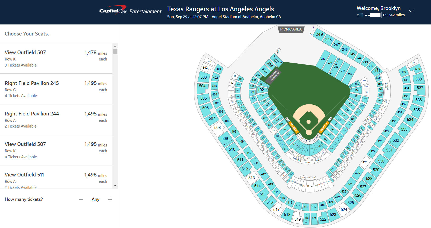Select section 504 on the upper deck
This screenshot has height=228, width=431.
[202, 86]
